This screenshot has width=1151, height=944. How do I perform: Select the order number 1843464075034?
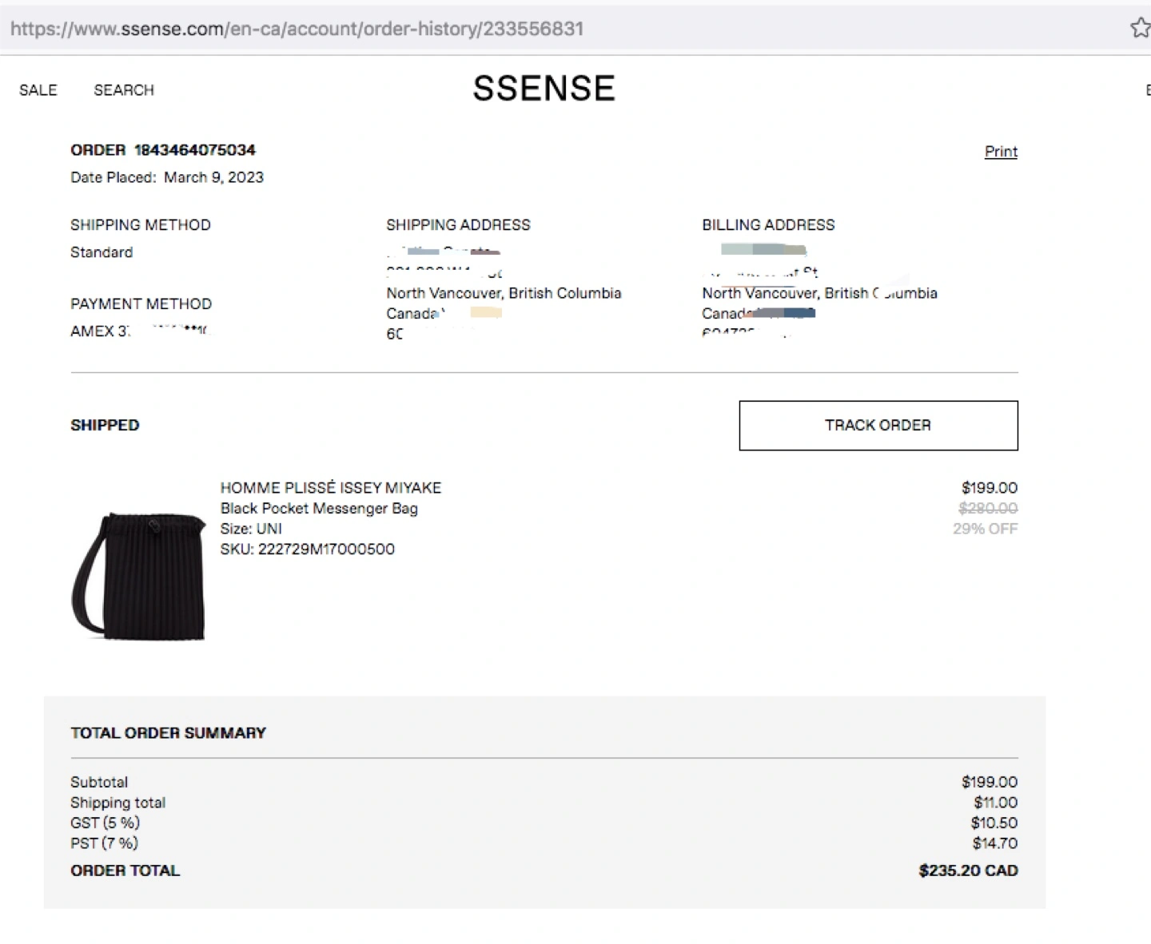point(195,150)
